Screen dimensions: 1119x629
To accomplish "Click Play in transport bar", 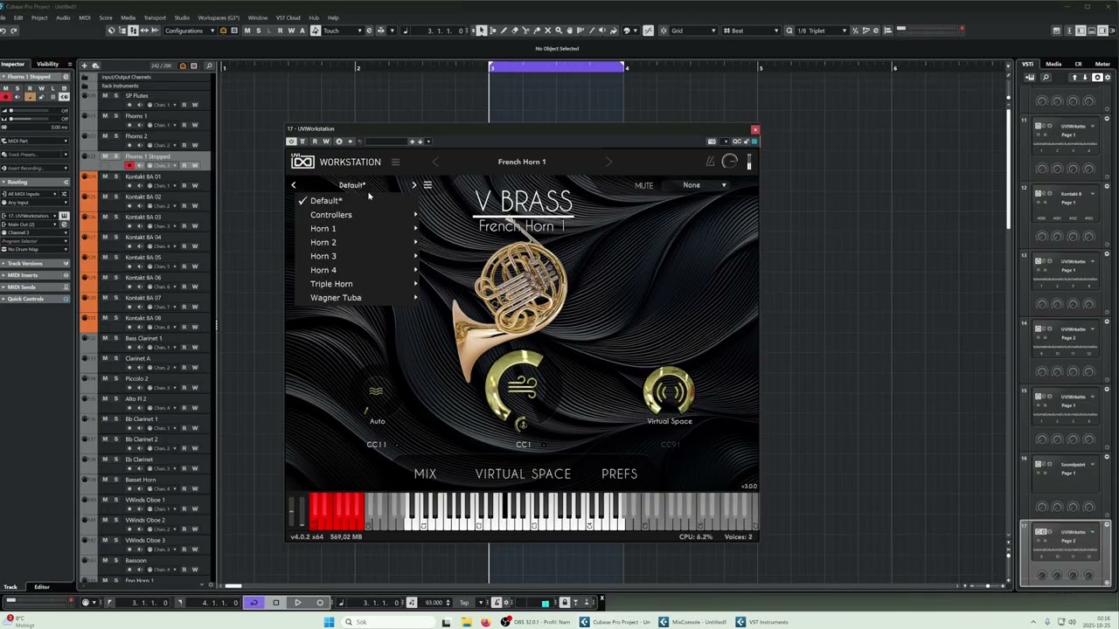I will 297,602.
